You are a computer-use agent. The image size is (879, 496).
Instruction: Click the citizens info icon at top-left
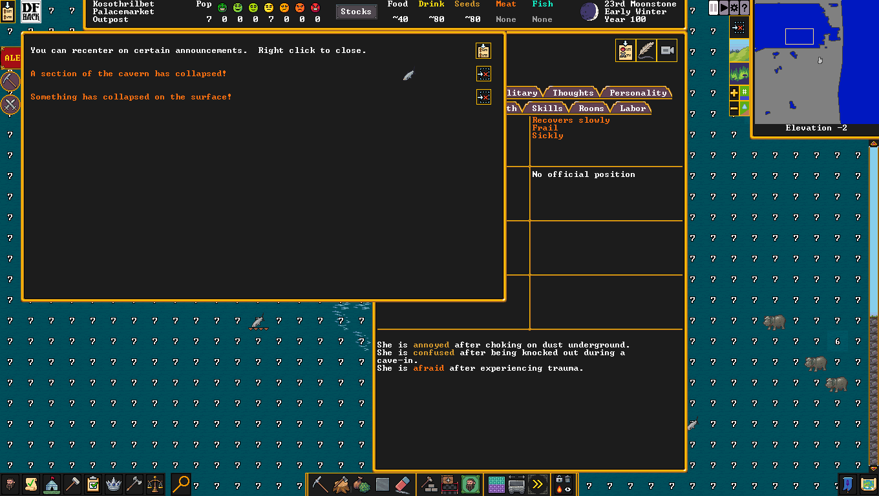(x=8, y=11)
